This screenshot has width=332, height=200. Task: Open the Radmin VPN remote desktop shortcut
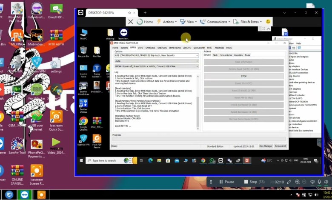click(83, 140)
